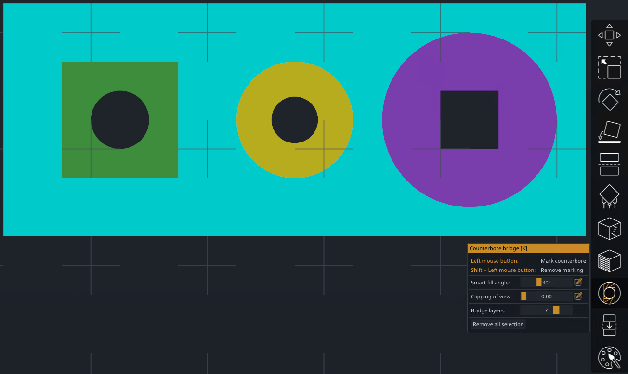Image resolution: width=628 pixels, height=374 pixels.
Task: Mark the center hole of yellow ring
Action: click(295, 120)
